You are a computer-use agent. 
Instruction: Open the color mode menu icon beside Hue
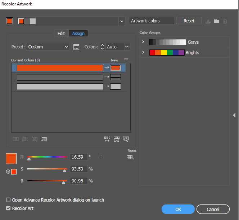[100, 157]
